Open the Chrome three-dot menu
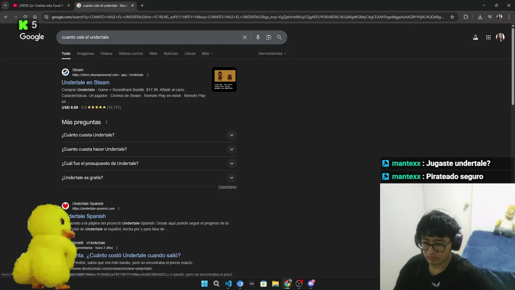515x290 pixels. click(x=509, y=17)
